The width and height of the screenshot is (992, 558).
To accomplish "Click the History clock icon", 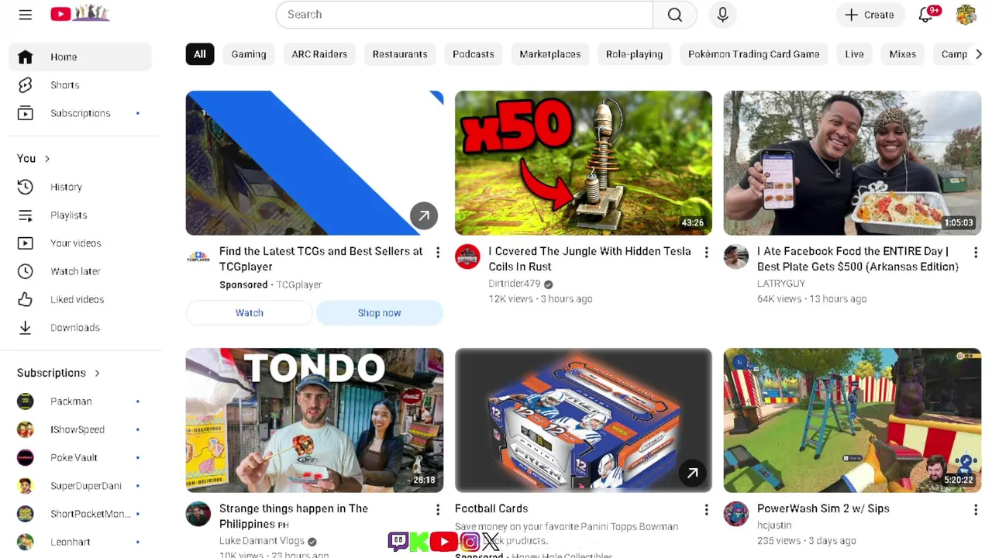I will (x=25, y=187).
